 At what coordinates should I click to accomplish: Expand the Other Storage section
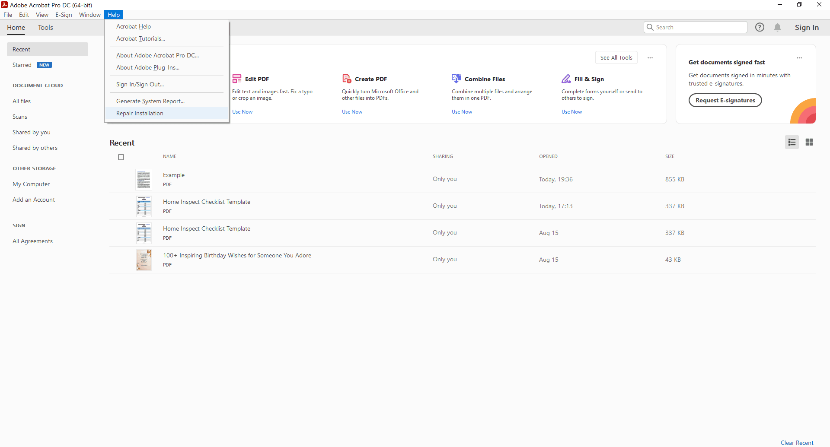coord(34,168)
